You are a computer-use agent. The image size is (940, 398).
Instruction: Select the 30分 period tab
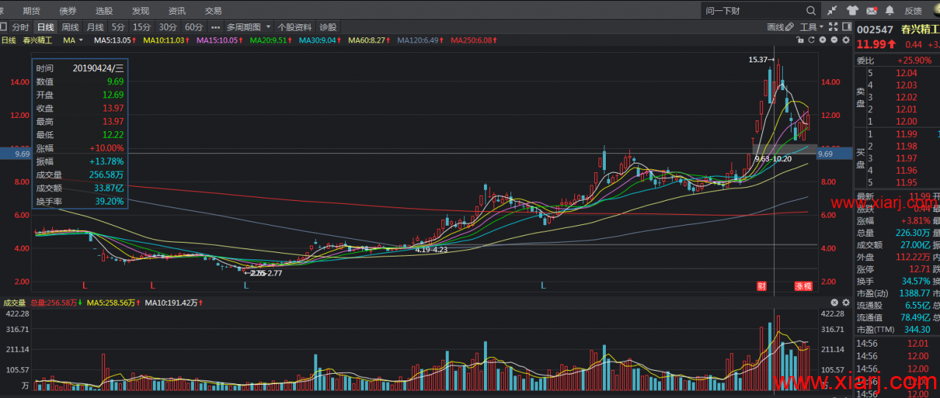168,27
